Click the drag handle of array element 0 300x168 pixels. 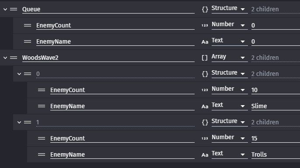pos(28,74)
